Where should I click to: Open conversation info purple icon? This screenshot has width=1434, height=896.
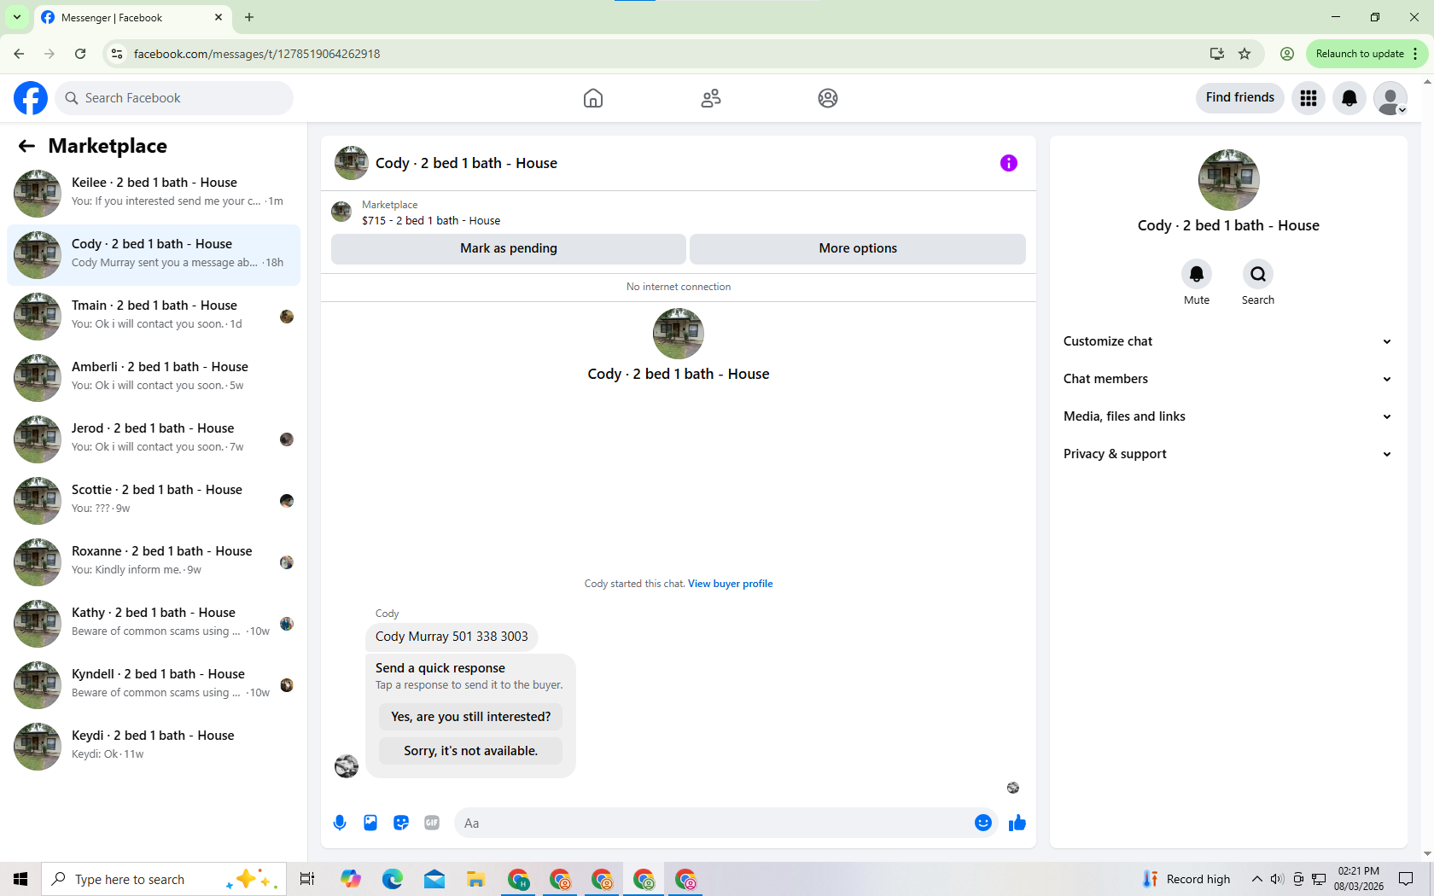[x=1009, y=163]
